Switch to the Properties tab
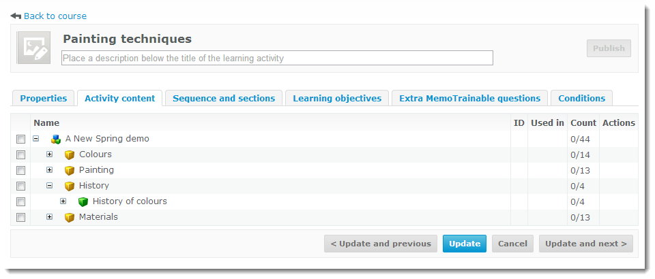 coord(43,99)
